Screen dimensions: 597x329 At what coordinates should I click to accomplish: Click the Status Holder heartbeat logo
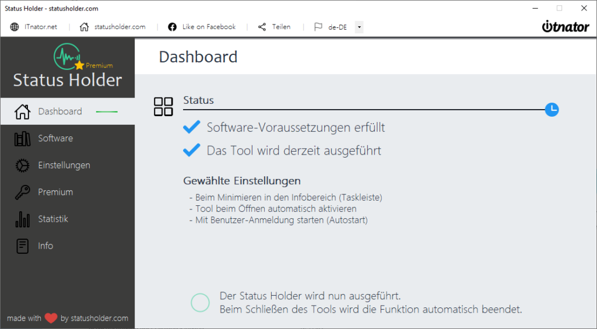point(68,57)
